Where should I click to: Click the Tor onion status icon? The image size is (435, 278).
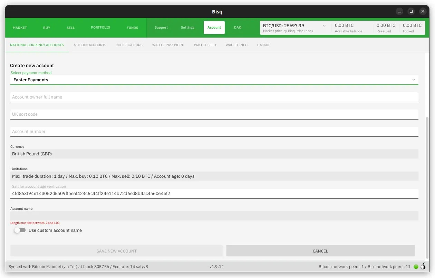(423, 266)
